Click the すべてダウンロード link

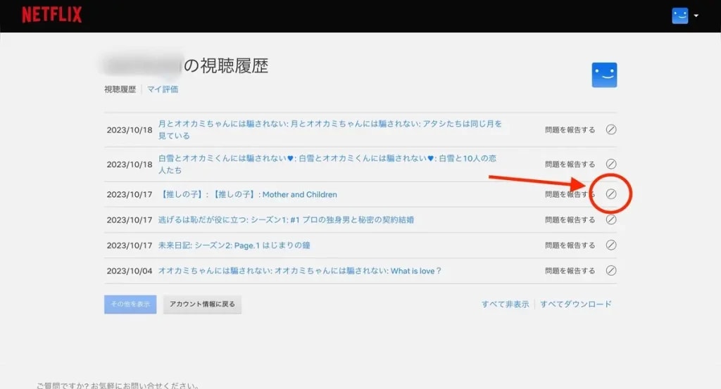[575, 304]
